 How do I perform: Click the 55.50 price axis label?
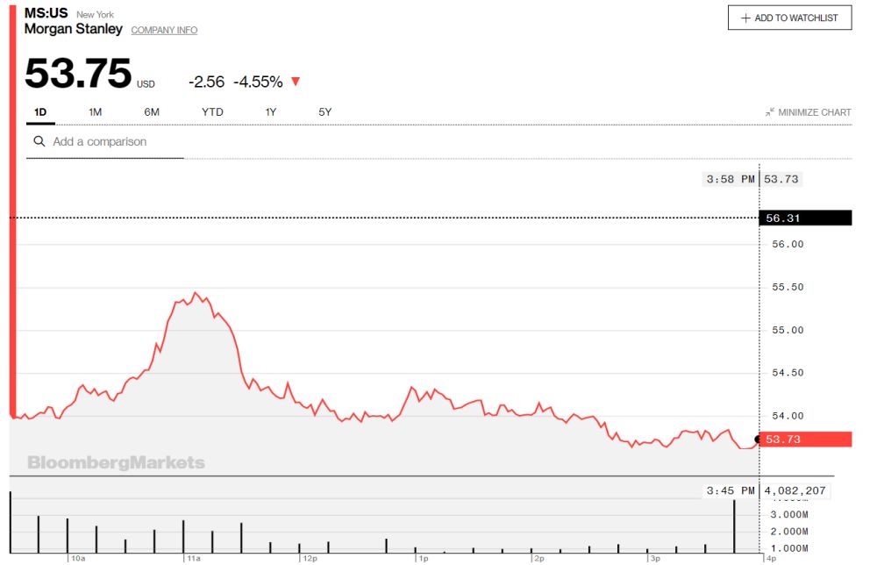(x=788, y=288)
